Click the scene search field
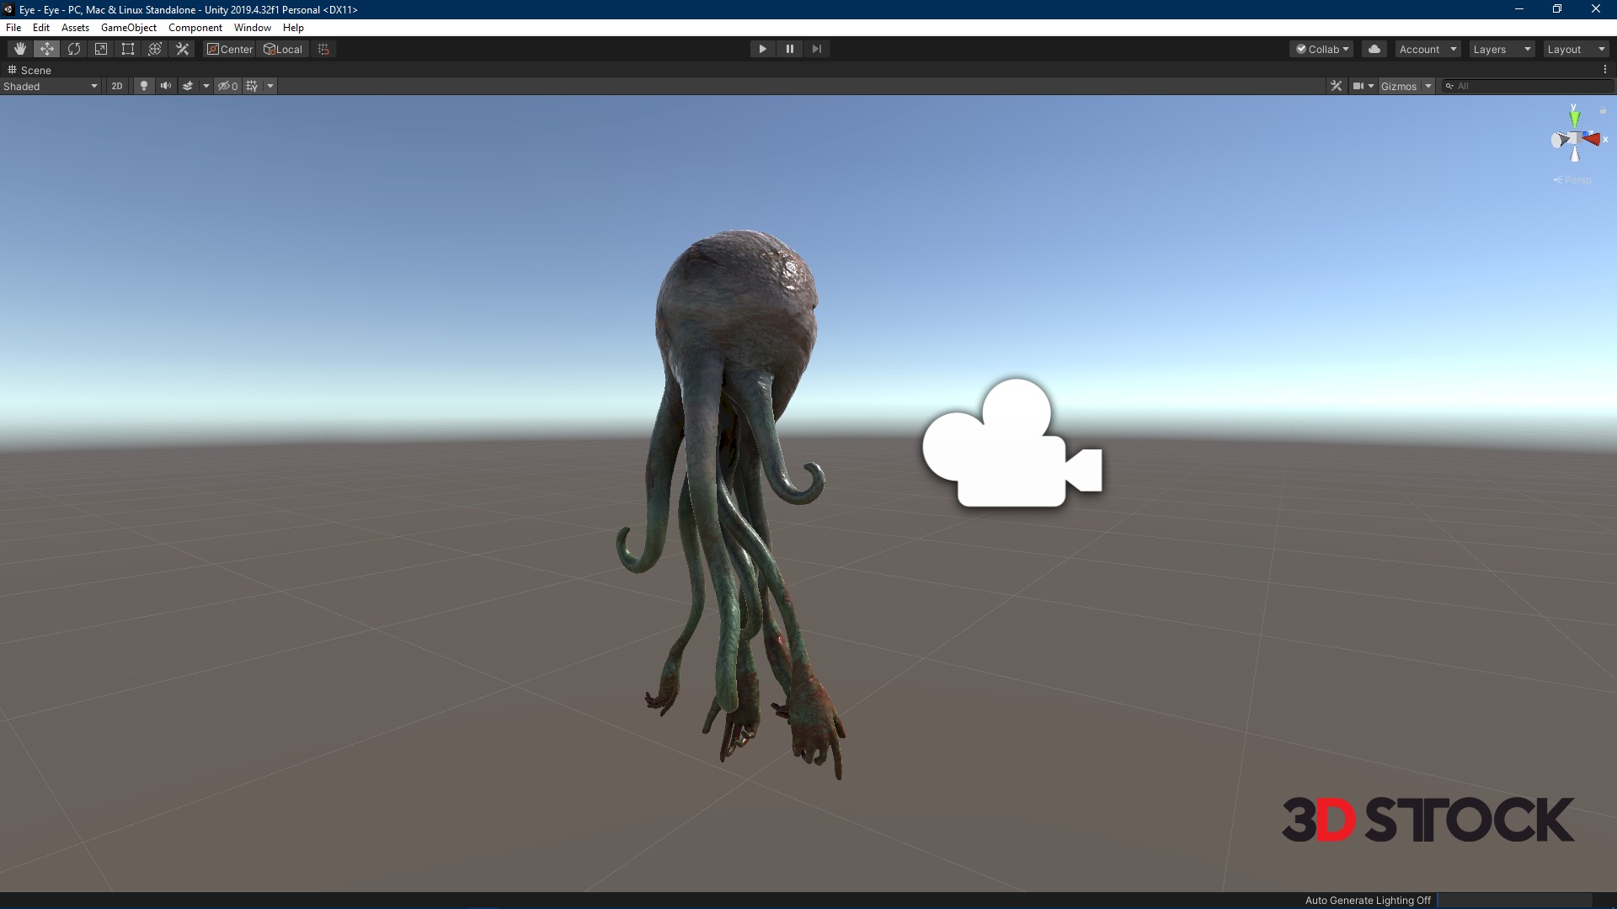The image size is (1617, 909). coord(1529,86)
